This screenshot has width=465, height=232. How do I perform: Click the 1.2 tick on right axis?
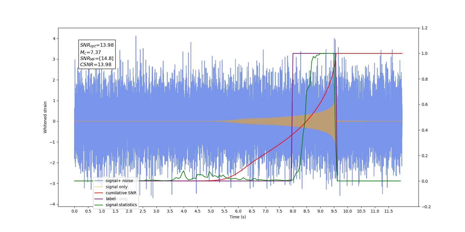[x=425, y=28]
